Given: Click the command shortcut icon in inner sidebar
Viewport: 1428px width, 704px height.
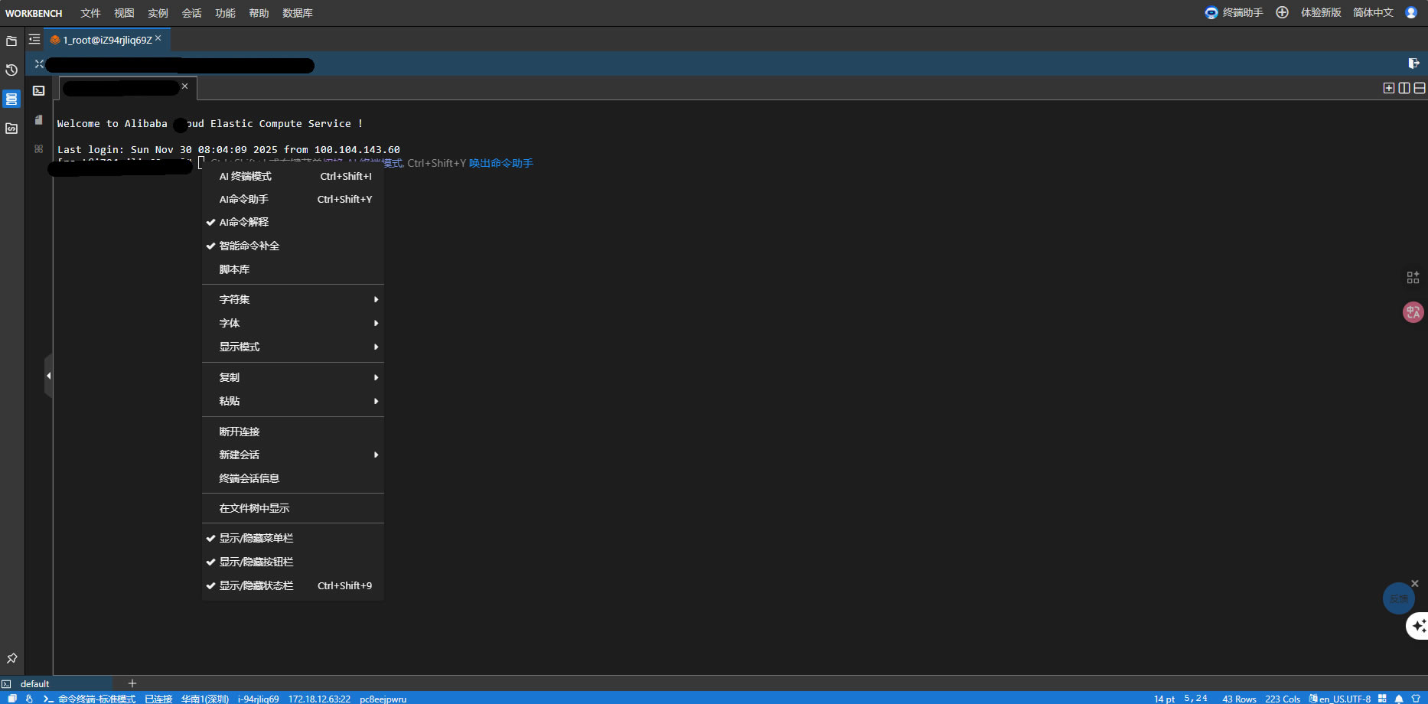Looking at the screenshot, I should coord(38,148).
